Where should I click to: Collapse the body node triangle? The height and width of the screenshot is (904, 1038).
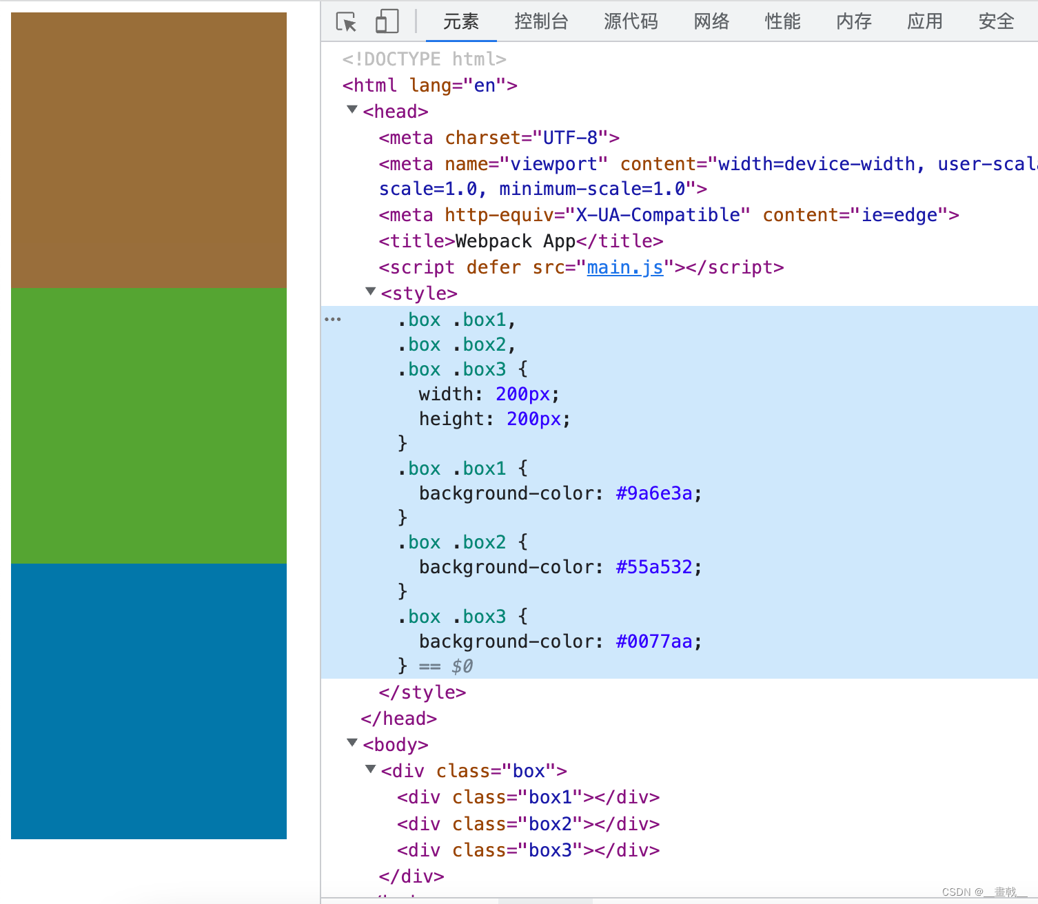(x=352, y=743)
